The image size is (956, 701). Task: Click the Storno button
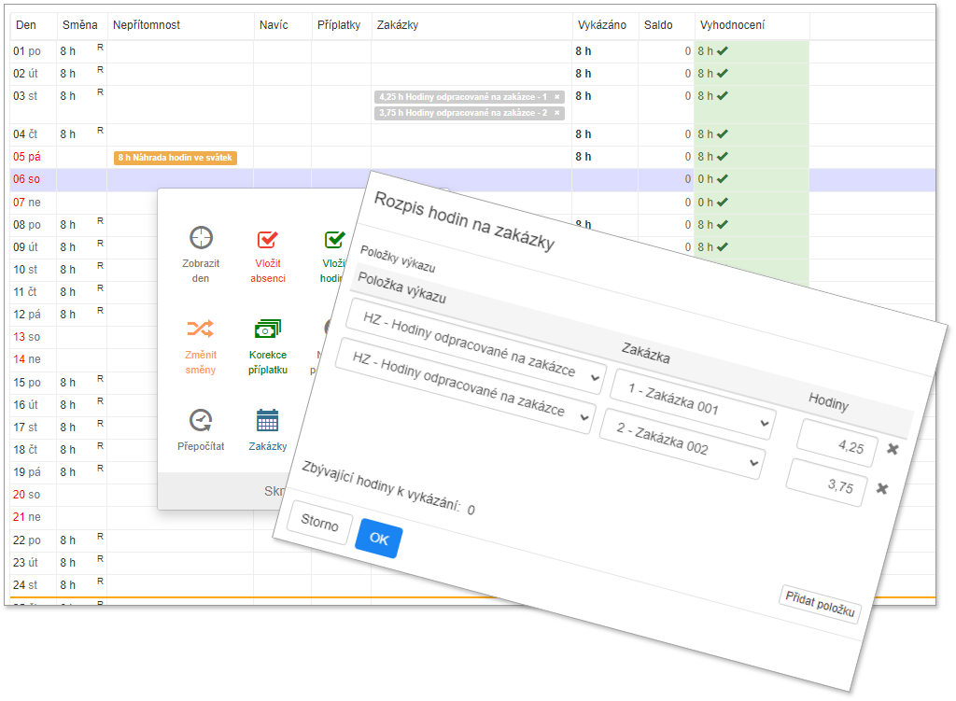pos(319,522)
